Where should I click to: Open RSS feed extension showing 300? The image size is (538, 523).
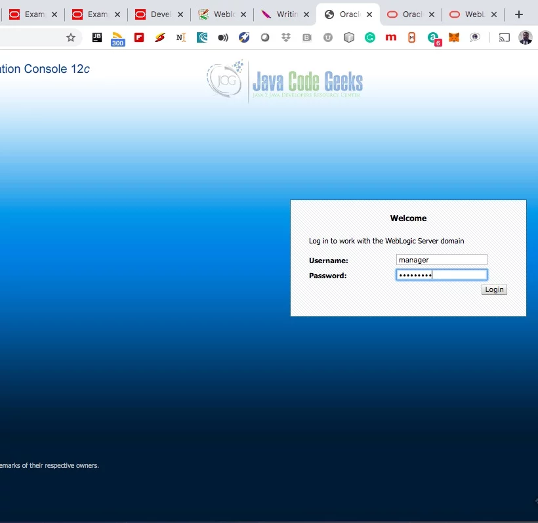(x=117, y=39)
